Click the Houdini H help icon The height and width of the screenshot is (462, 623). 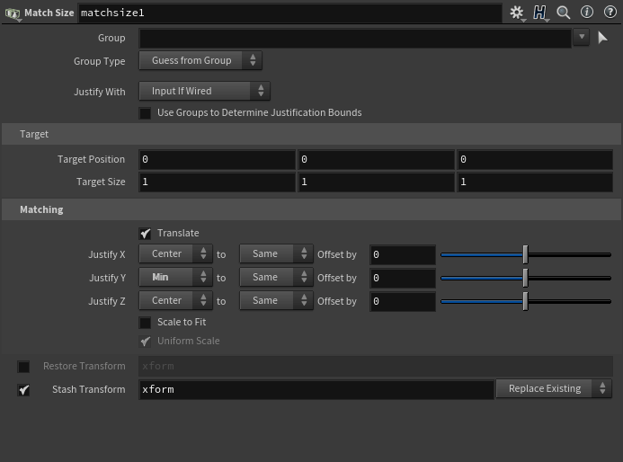539,13
